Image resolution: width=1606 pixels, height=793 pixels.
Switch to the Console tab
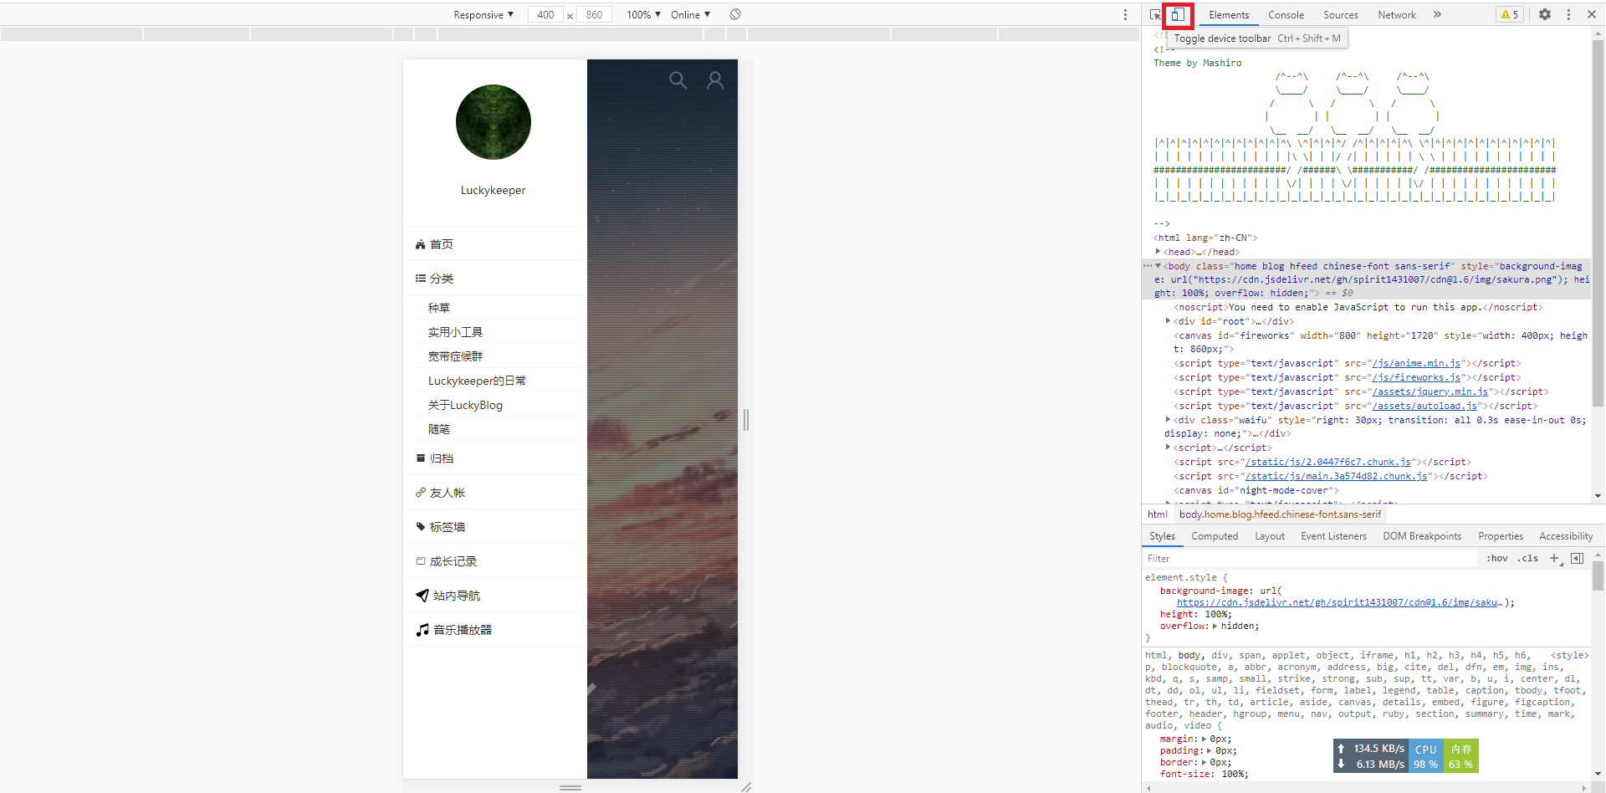[1286, 14]
